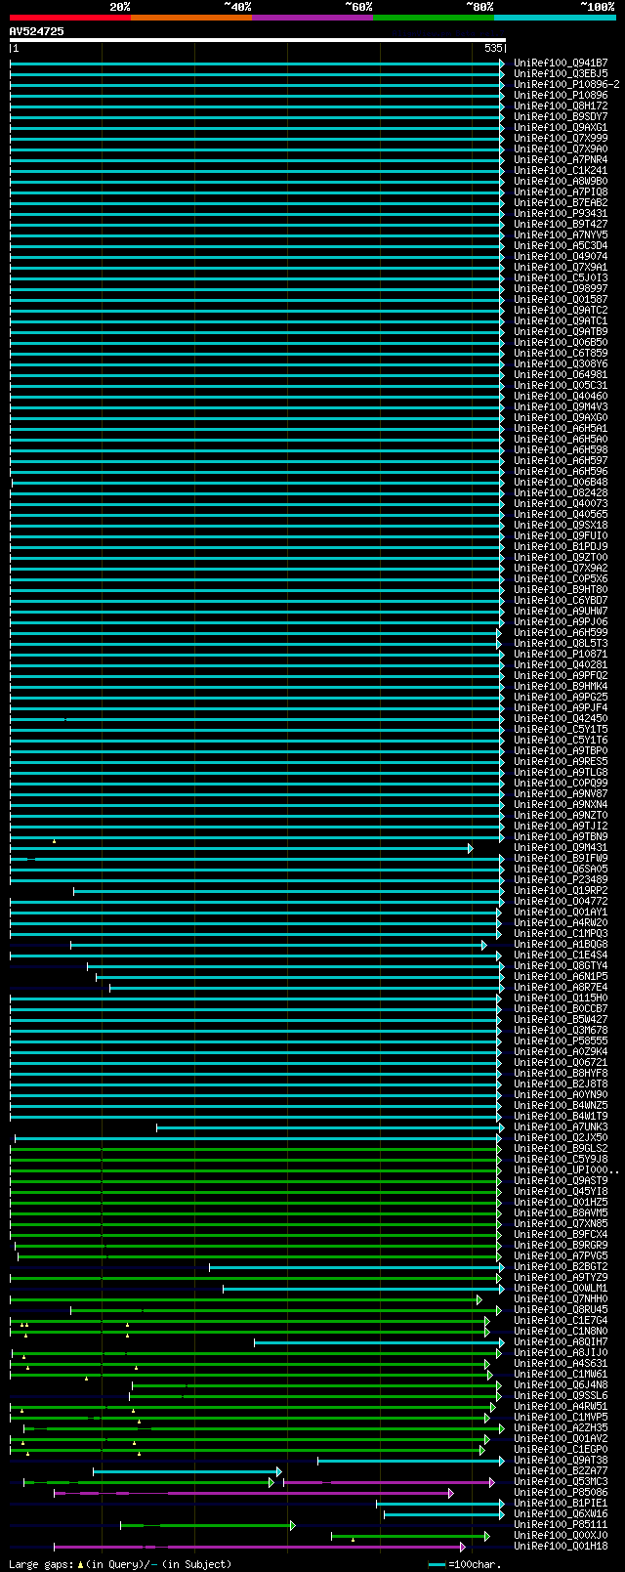Click hit label UniRef100_Q42450
625x1572 pixels.
click(561, 718)
